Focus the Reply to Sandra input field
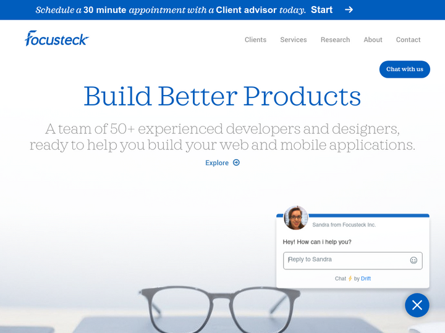This screenshot has width=445, height=333. coord(346,260)
